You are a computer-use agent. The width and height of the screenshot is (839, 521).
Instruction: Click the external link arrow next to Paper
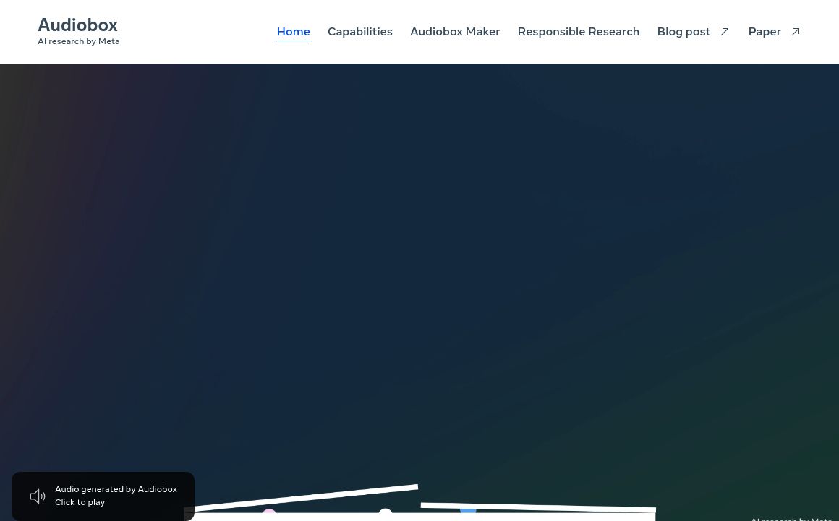(795, 32)
